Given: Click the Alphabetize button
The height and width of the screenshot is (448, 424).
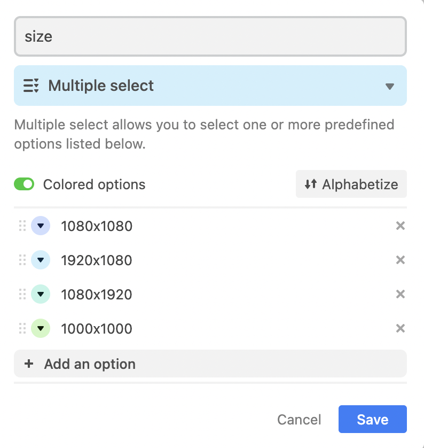Looking at the screenshot, I should [351, 184].
